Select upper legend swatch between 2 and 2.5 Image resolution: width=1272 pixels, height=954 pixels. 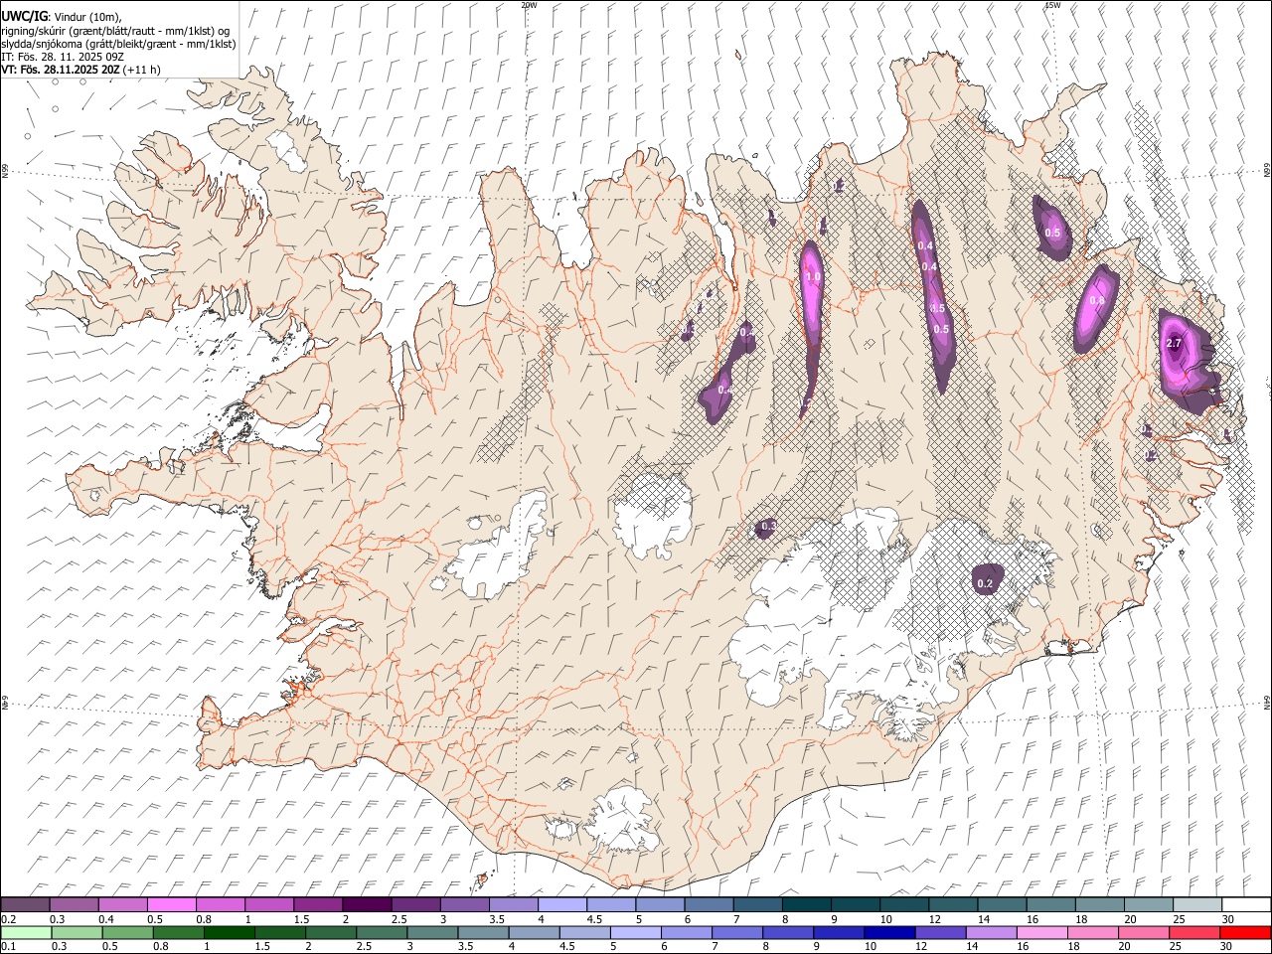pyautogui.click(x=366, y=905)
